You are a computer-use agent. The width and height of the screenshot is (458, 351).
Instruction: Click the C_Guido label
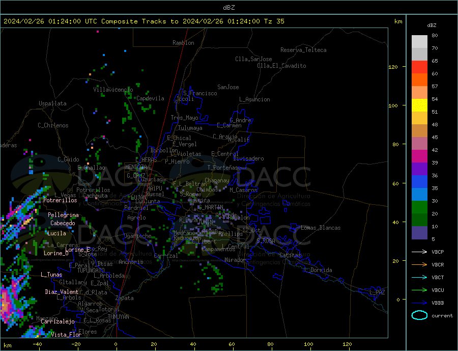click(x=68, y=159)
